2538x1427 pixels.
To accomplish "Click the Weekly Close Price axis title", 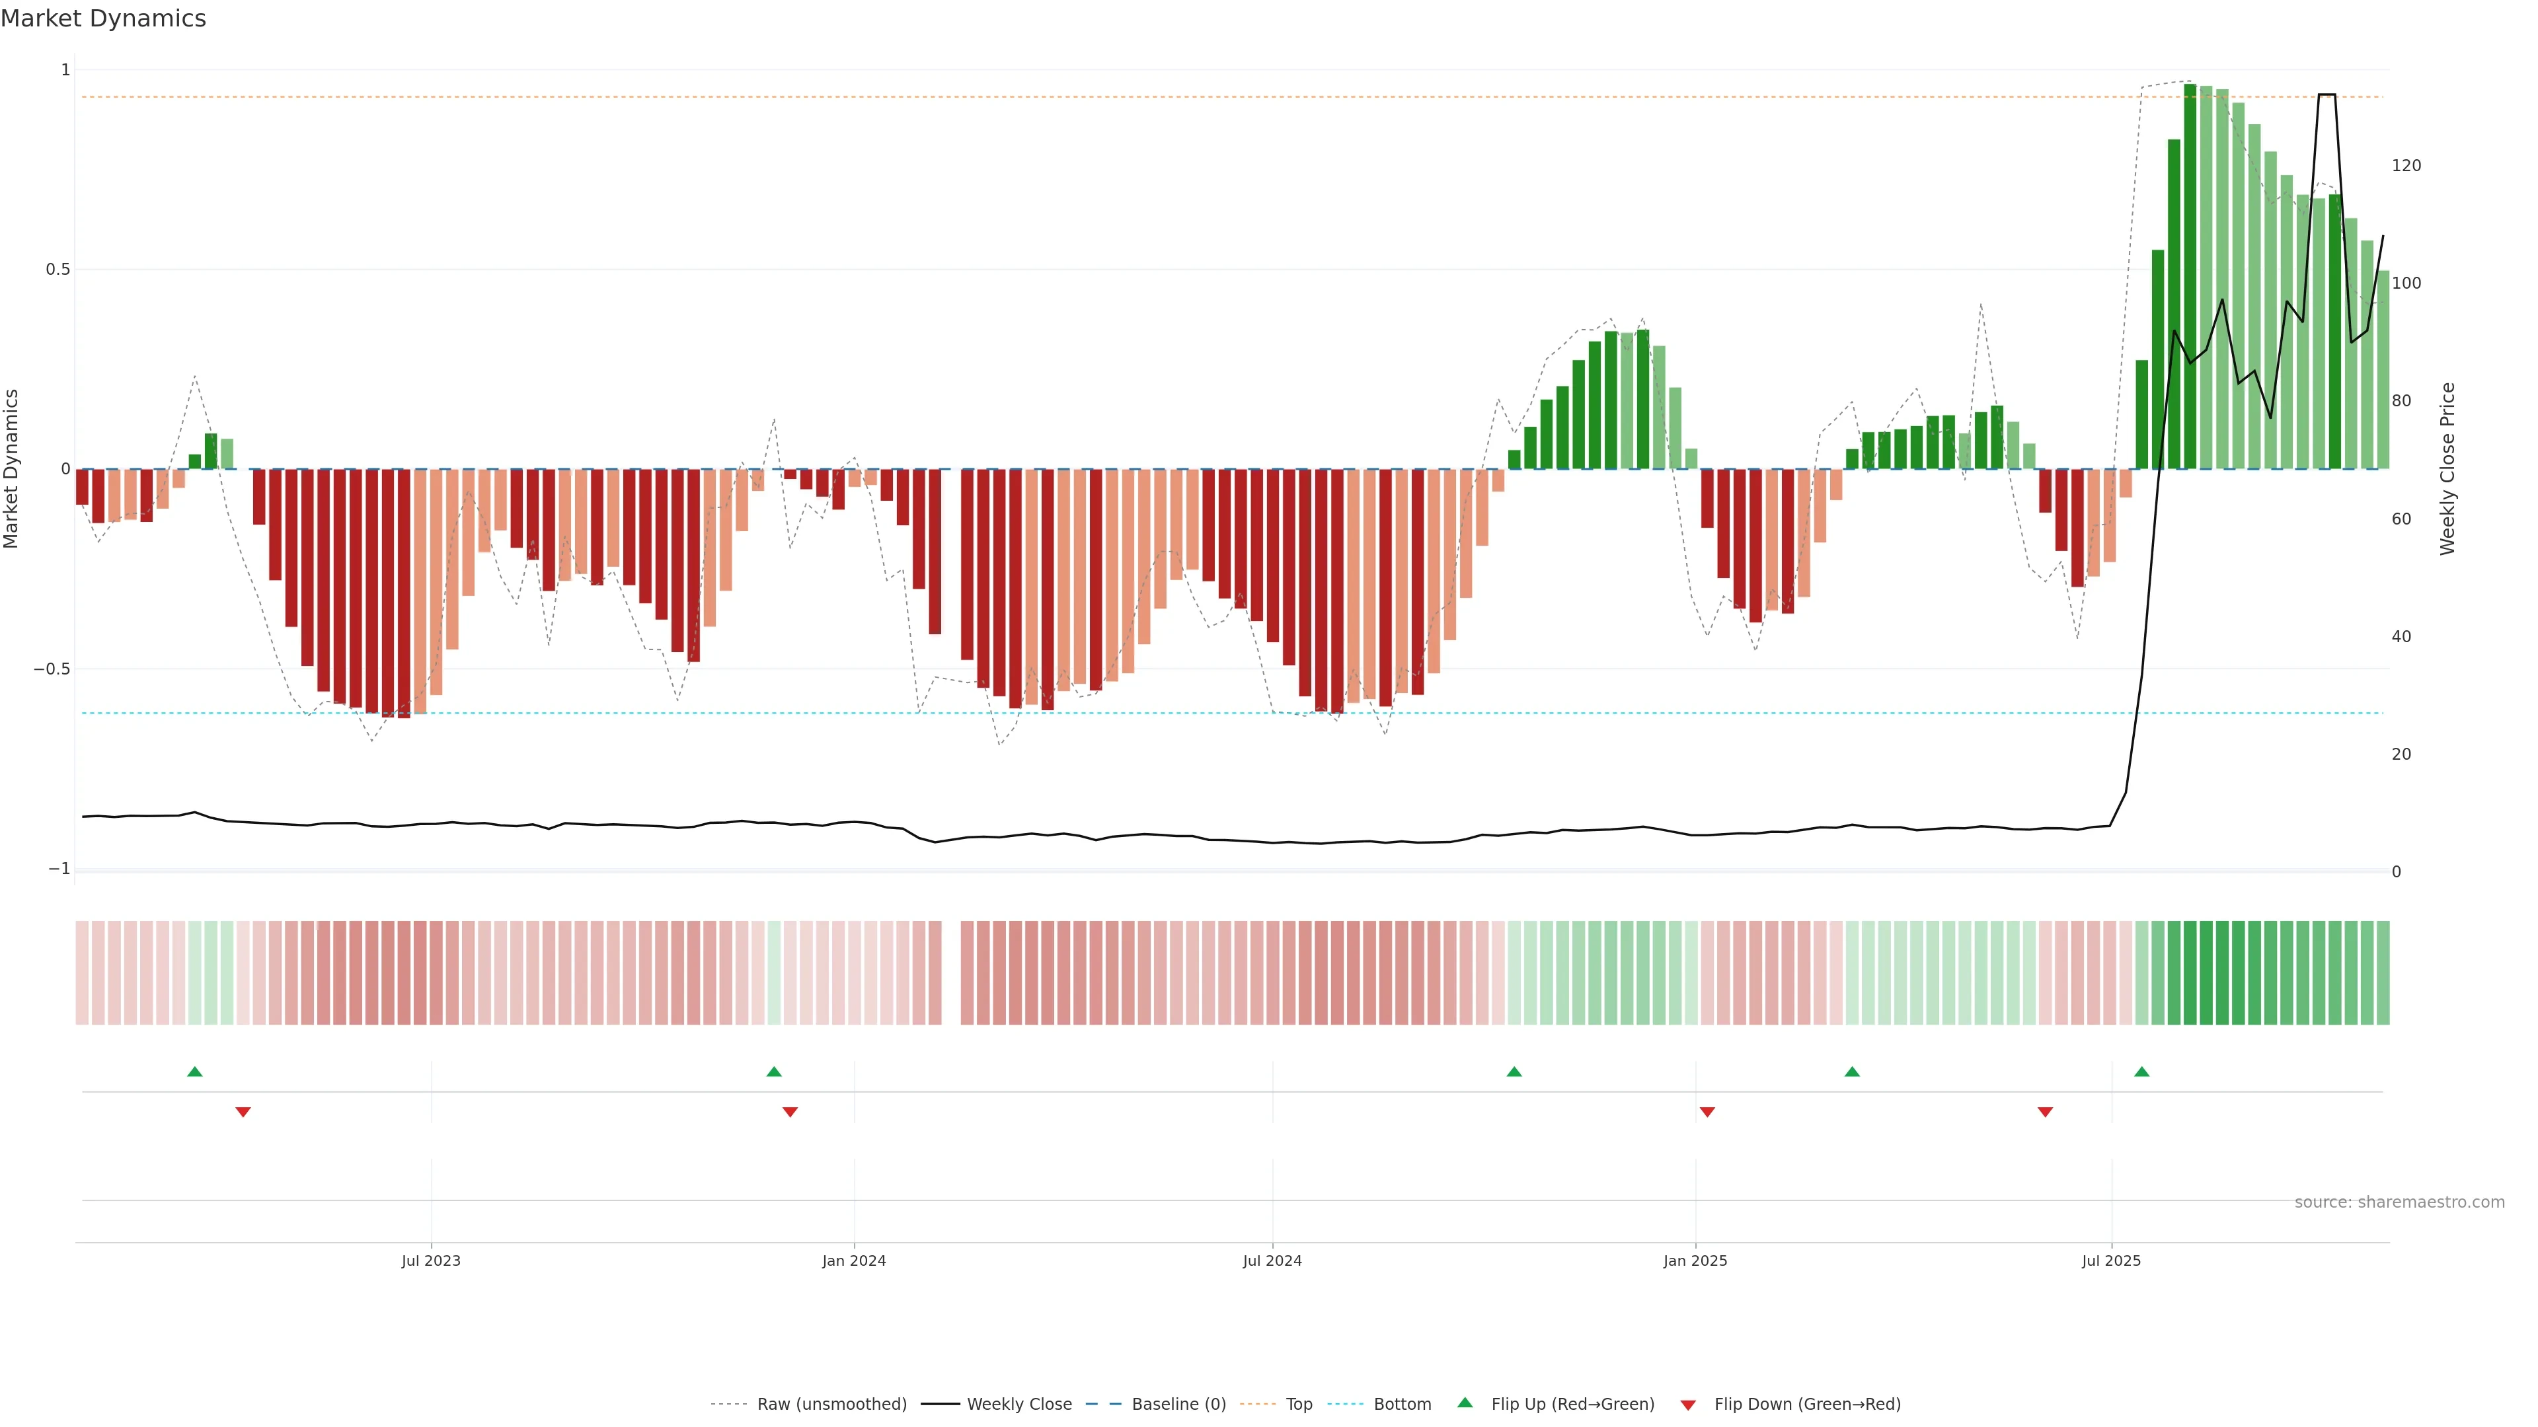I will click(x=2447, y=469).
